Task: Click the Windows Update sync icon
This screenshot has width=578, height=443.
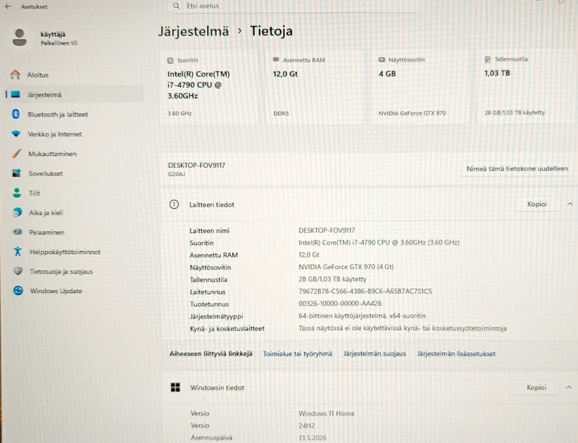Action: (18, 291)
